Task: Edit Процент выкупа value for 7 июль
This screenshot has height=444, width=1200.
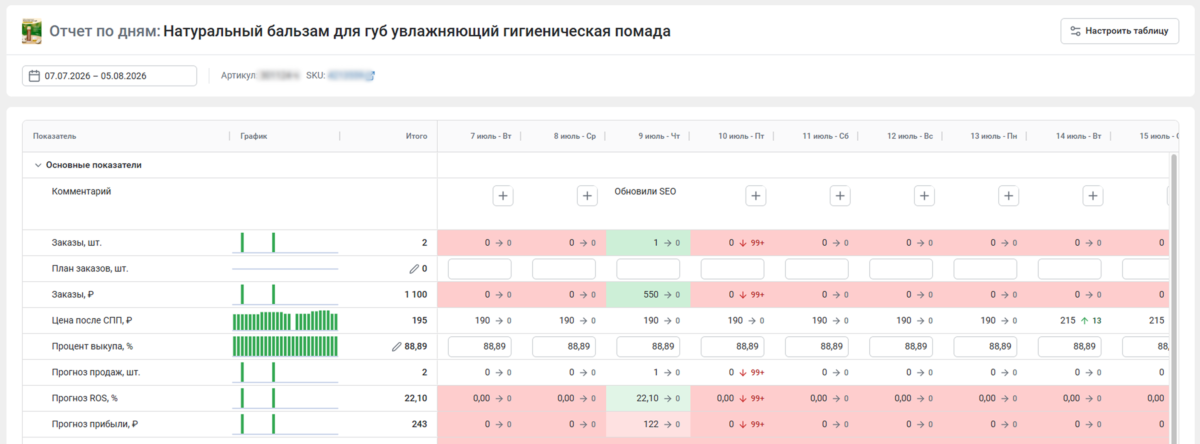Action: coord(479,347)
